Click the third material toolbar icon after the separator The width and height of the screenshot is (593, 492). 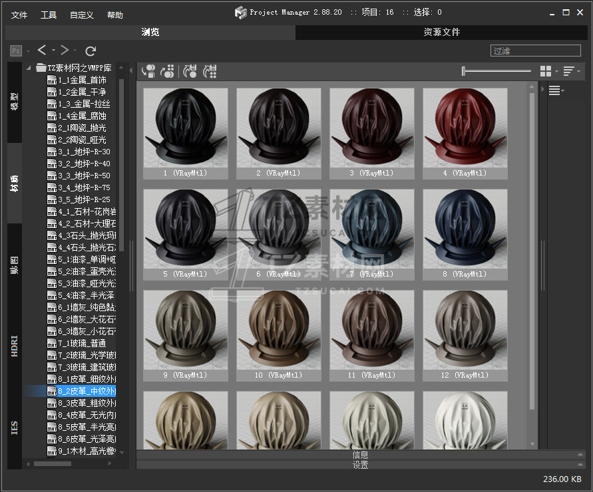190,71
